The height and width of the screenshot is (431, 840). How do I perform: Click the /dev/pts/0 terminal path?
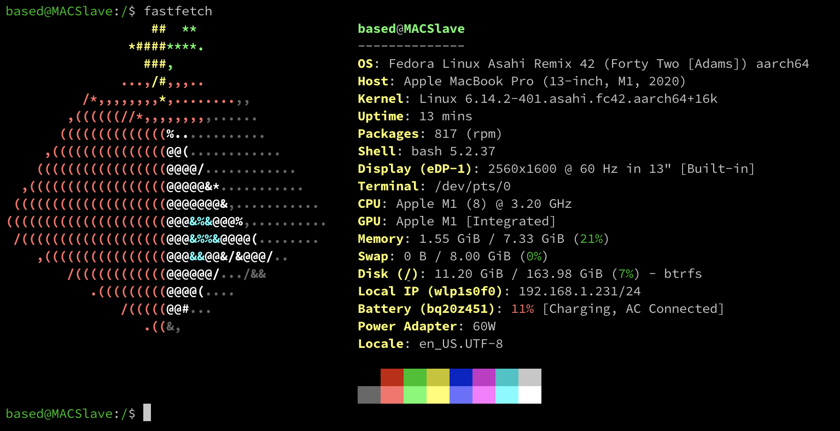(472, 186)
